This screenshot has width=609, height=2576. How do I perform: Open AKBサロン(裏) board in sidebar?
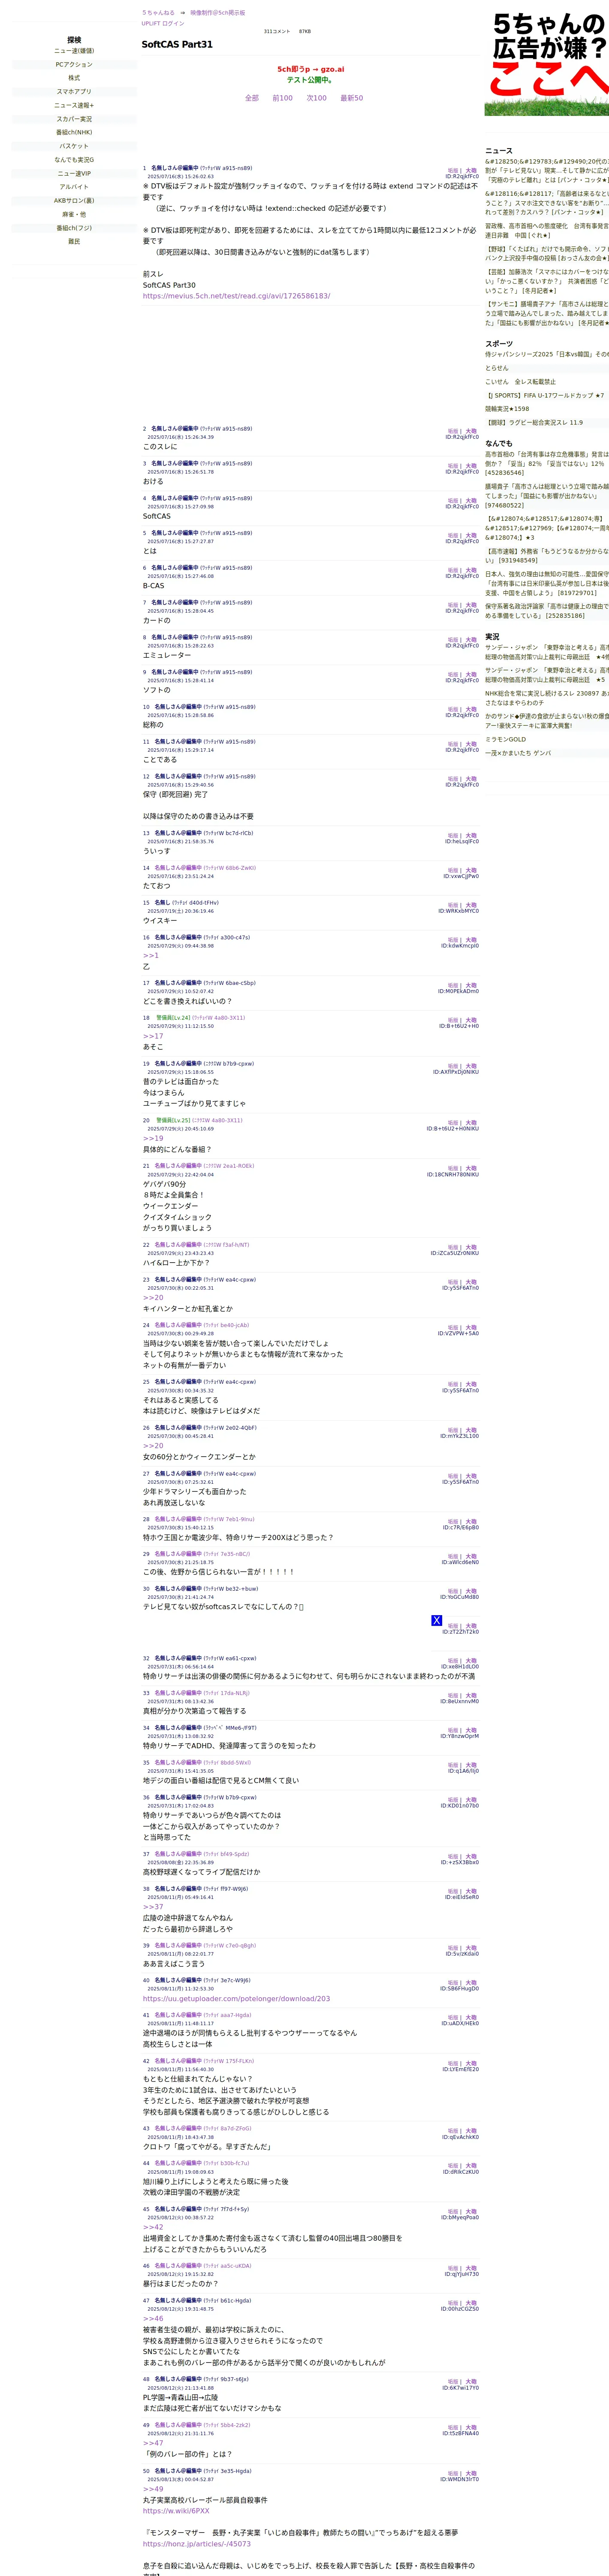coord(74,201)
